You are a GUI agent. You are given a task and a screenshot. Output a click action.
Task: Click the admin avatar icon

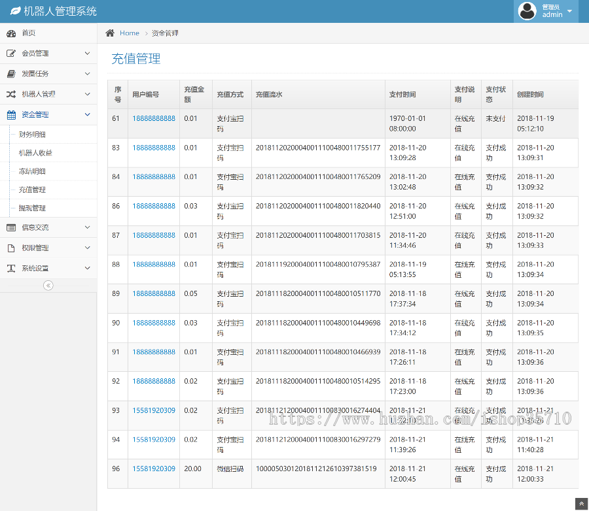pos(527,11)
